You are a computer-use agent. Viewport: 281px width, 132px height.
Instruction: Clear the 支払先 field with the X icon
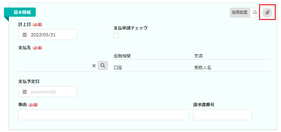pos(94,66)
